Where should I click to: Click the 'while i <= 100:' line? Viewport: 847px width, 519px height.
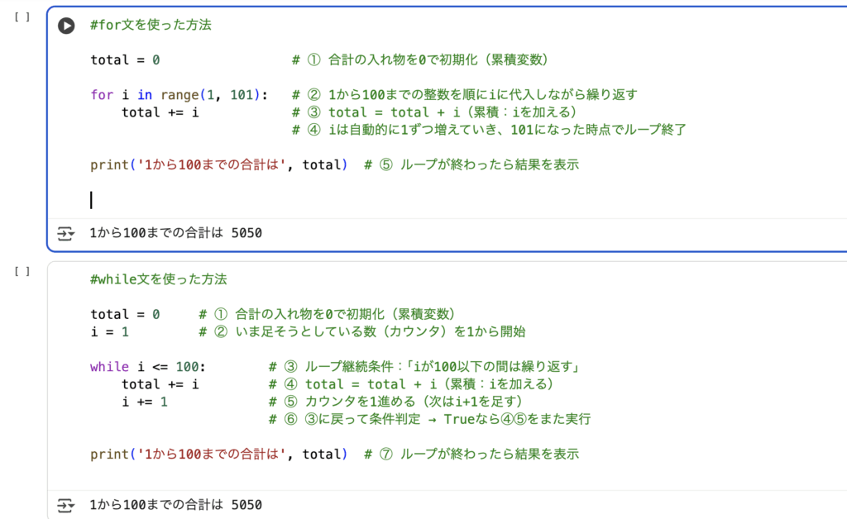coord(148,367)
